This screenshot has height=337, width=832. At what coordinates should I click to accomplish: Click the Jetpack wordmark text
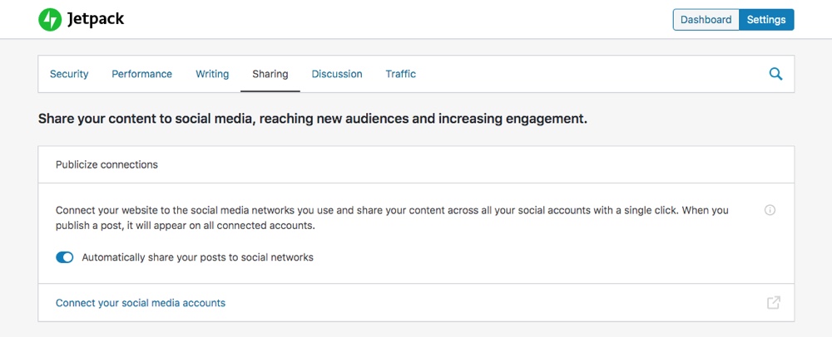pos(96,20)
